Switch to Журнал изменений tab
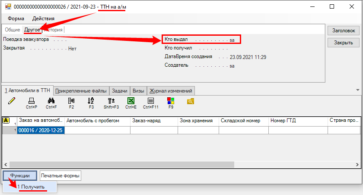Image resolution: width=363 pixels, height=195 pixels. point(172,91)
